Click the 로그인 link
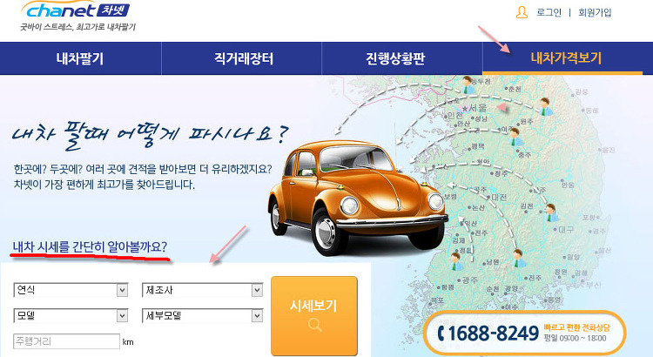This screenshot has height=357, width=653. click(549, 13)
